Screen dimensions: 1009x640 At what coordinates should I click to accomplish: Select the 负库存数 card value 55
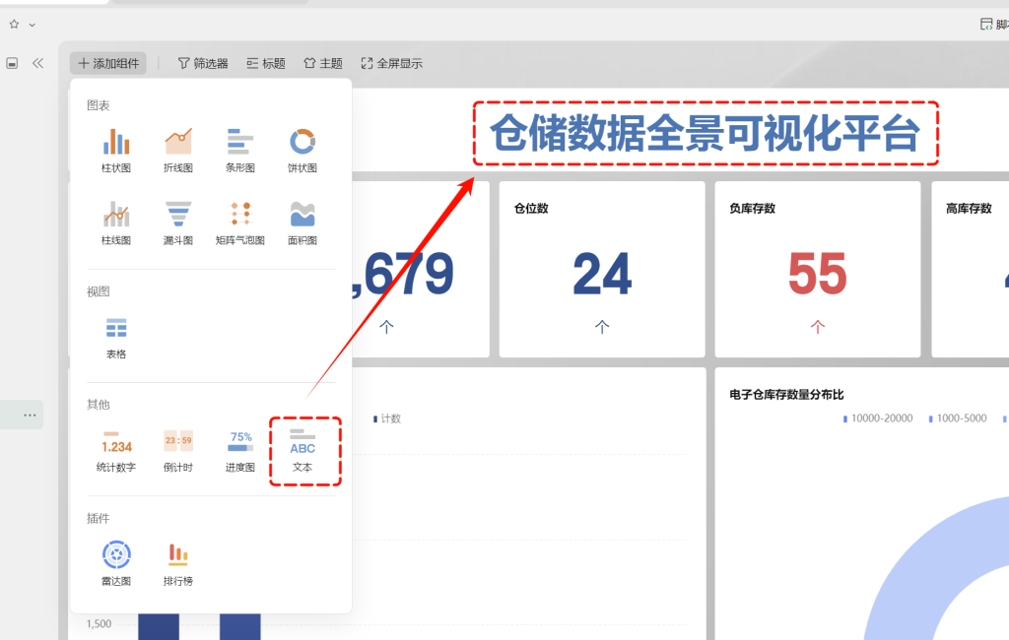817,274
